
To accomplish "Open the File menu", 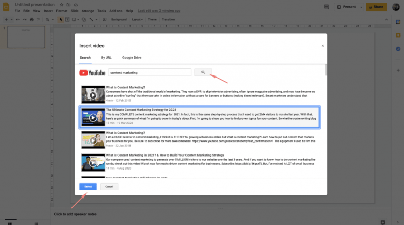I will point(17,11).
